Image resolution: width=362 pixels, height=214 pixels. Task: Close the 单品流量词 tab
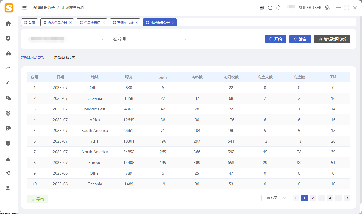104,22
